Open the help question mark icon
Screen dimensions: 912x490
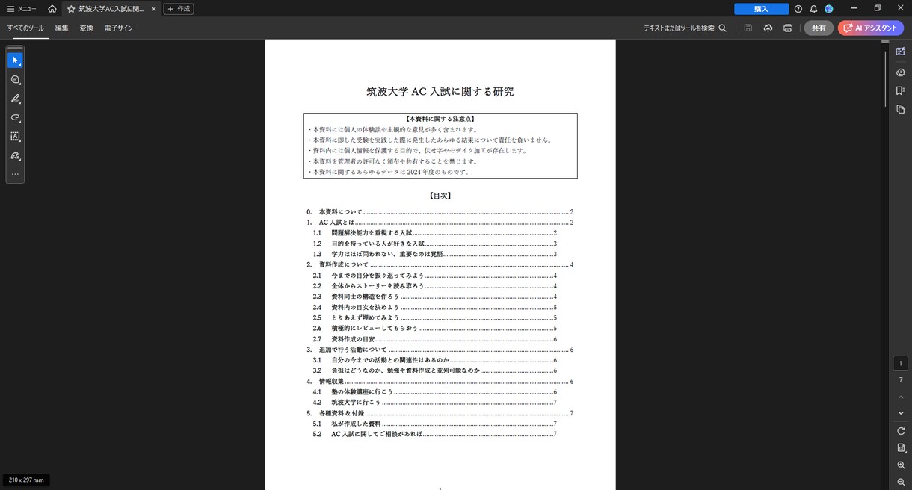point(798,9)
